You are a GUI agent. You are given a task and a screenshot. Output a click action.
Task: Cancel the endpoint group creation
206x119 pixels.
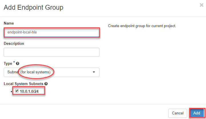pos(178,113)
